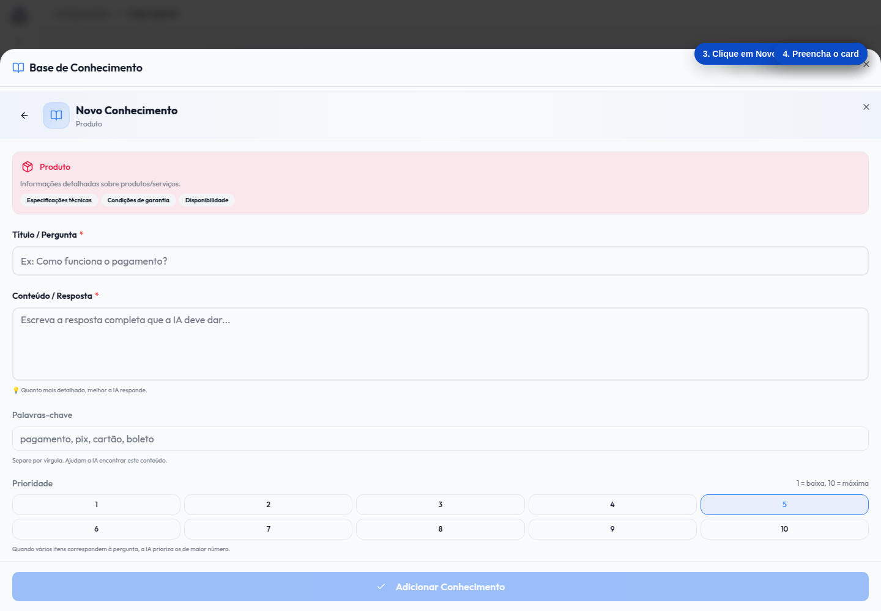Choose priority 8
This screenshot has height=611, width=881.
coord(441,529)
